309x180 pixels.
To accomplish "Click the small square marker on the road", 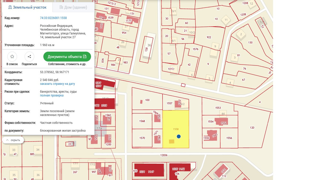I will pyautogui.click(x=183, y=85).
